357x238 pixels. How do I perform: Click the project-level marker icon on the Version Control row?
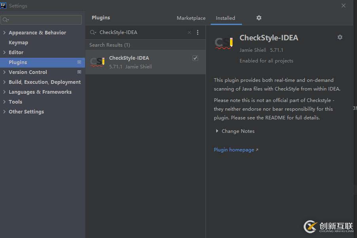(79, 72)
